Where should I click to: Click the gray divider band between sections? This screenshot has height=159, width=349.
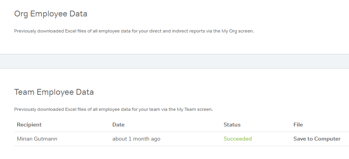coord(174,61)
